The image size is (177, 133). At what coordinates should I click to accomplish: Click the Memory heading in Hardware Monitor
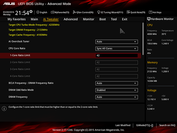153,62
